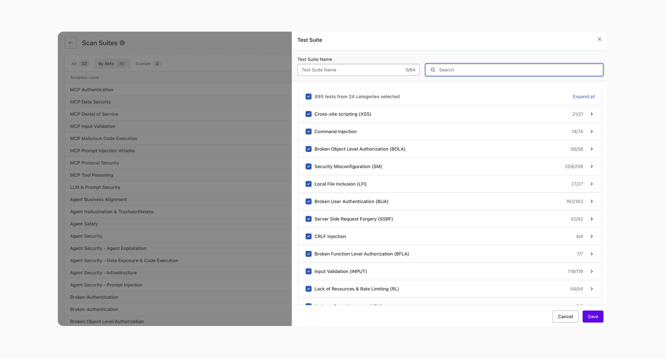
Task: Expand the Rate Limiting (RL) chevron
Action: click(x=592, y=289)
